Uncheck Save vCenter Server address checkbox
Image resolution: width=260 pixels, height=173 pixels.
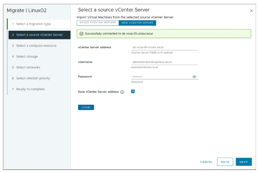pos(133,91)
